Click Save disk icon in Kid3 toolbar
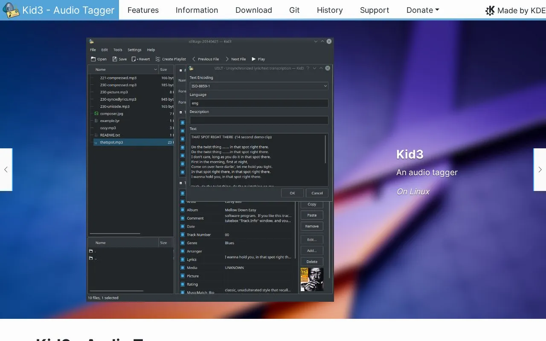 [x=115, y=59]
